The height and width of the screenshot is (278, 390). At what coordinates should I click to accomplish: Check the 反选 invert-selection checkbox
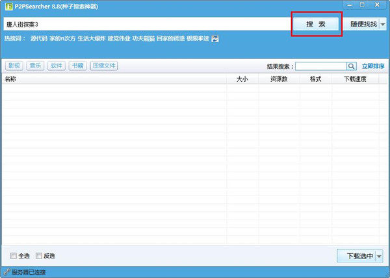click(39, 256)
